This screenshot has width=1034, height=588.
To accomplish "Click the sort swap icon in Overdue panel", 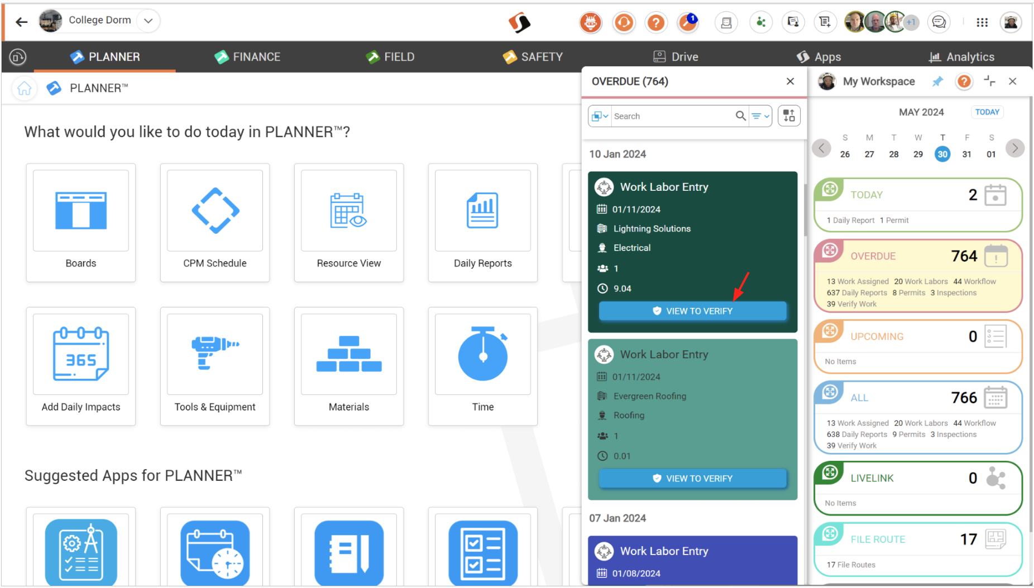I will pyautogui.click(x=789, y=116).
